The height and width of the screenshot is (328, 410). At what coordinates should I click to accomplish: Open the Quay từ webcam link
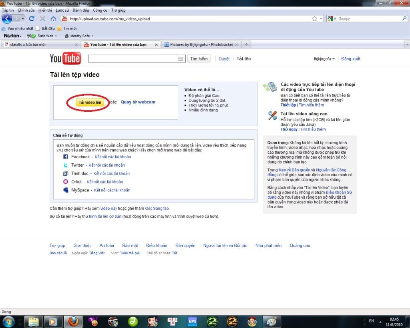[x=138, y=102]
